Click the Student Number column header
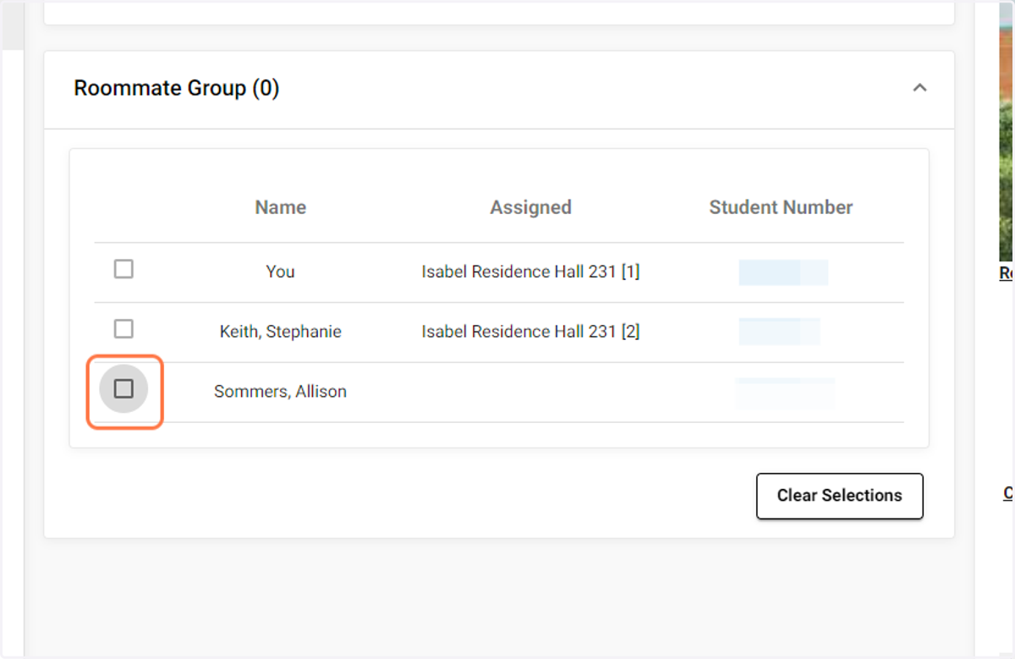Screen dimensions: 1015x659 click(781, 207)
